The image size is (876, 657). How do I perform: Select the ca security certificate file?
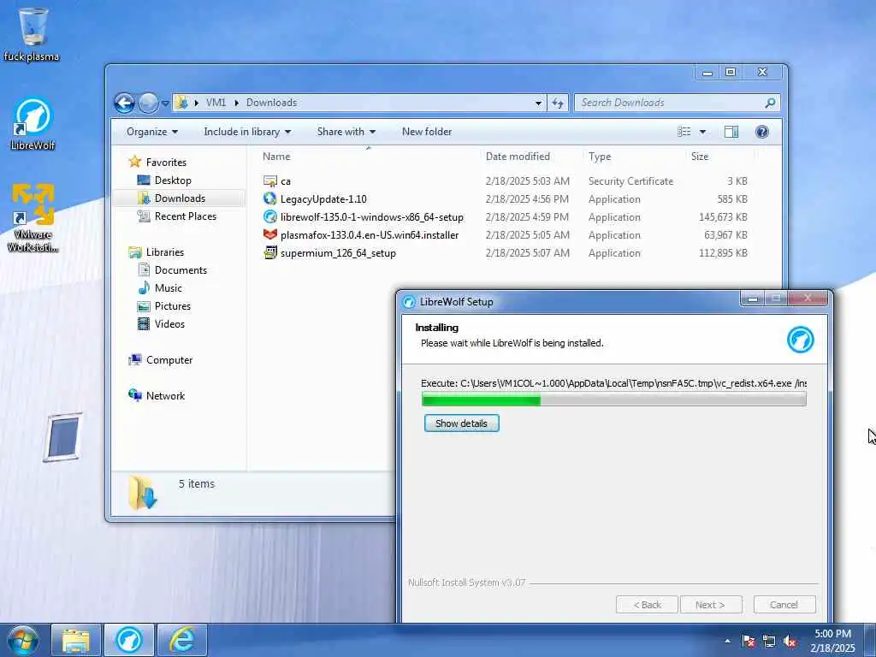[505, 181]
